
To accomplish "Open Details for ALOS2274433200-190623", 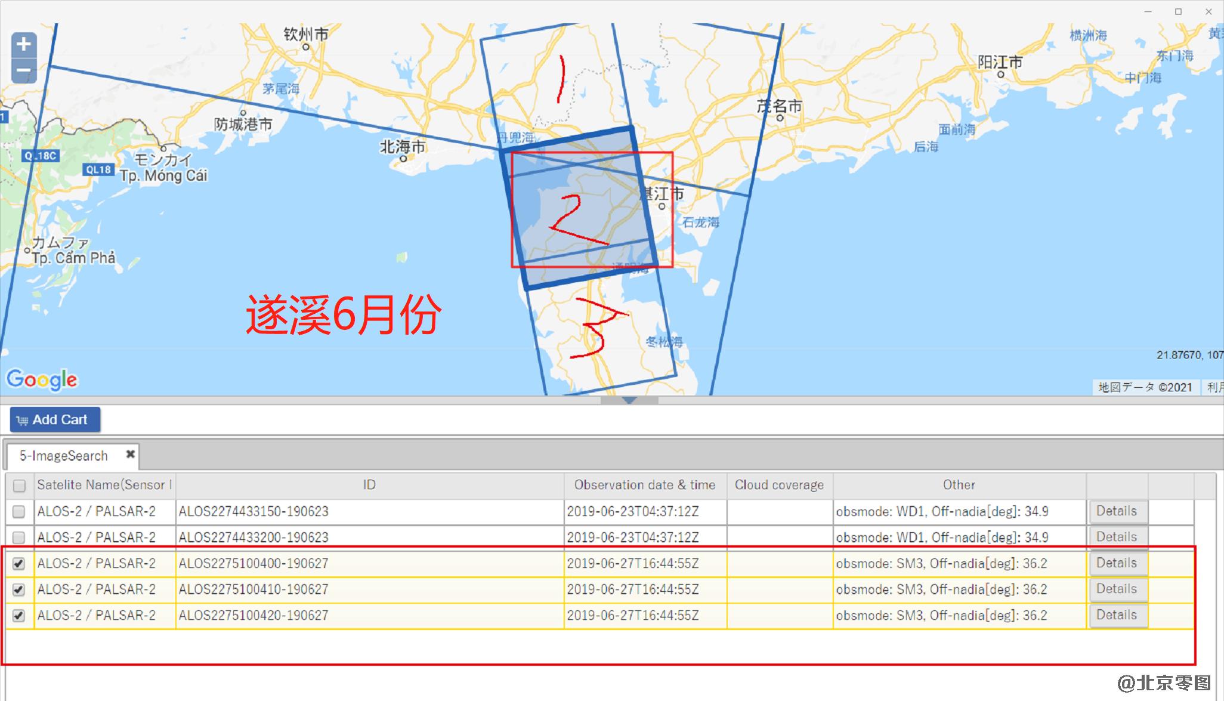I will click(1118, 537).
